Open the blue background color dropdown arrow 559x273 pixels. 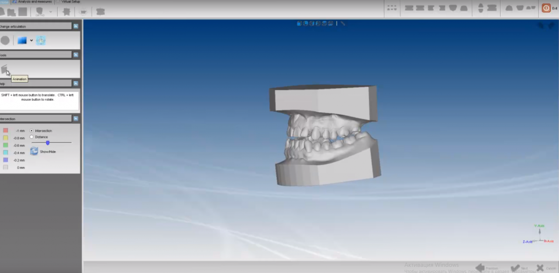click(x=31, y=41)
